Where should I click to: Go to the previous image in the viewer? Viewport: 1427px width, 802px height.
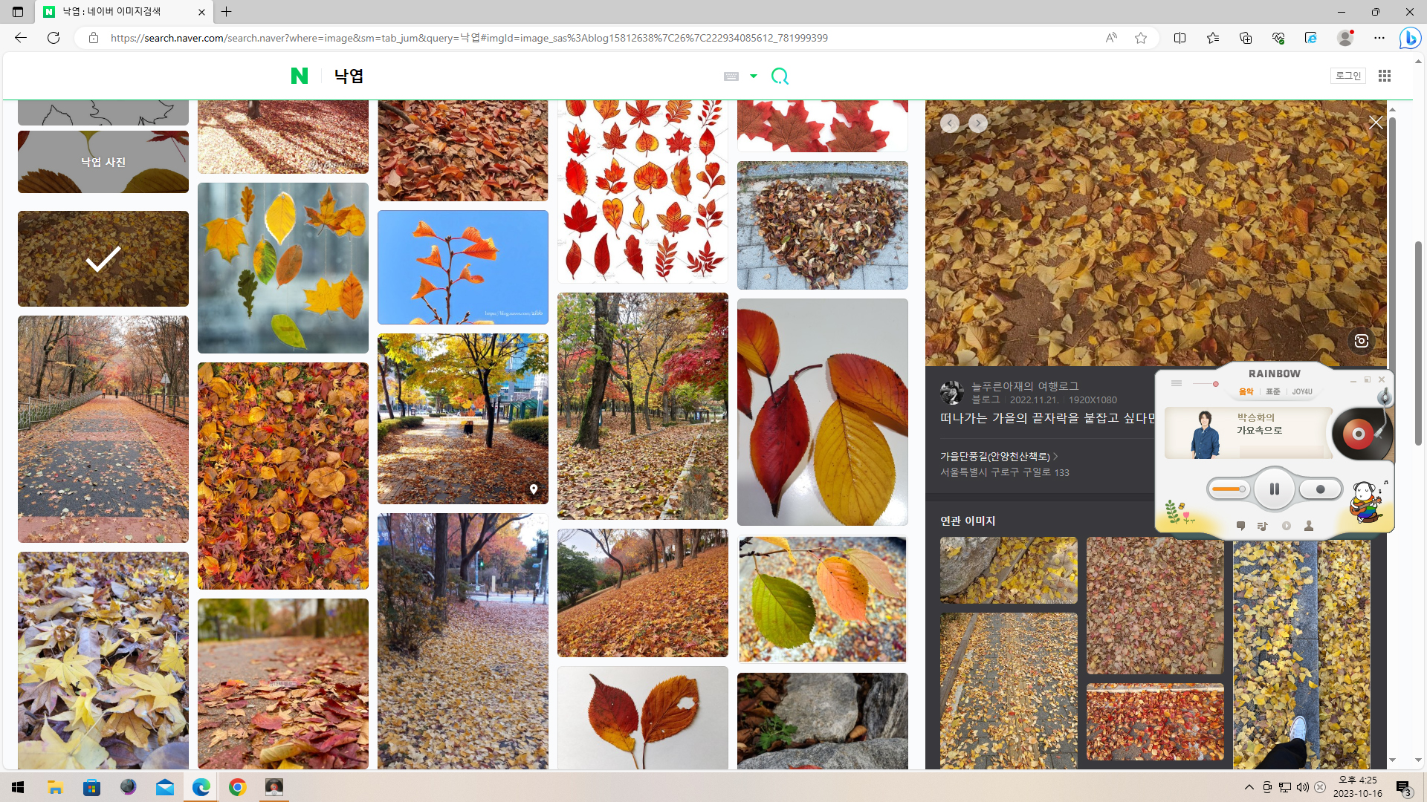click(x=949, y=123)
